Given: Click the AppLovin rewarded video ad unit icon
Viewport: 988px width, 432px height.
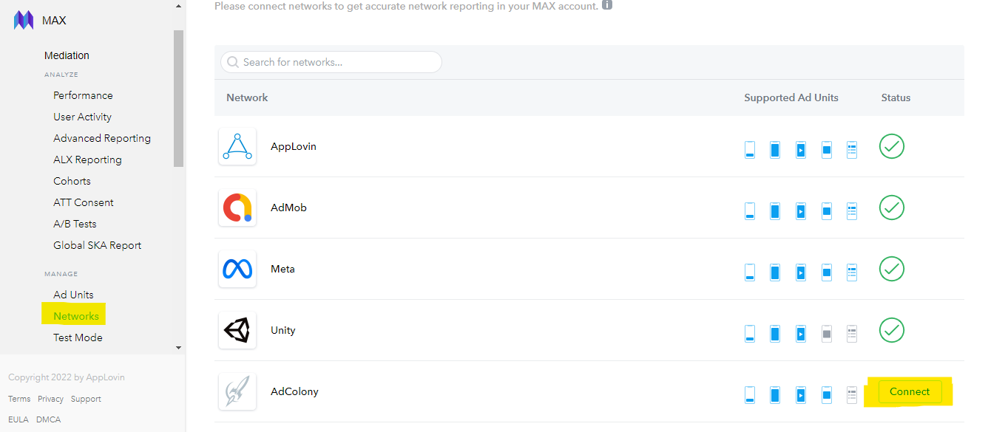Looking at the screenshot, I should point(800,150).
